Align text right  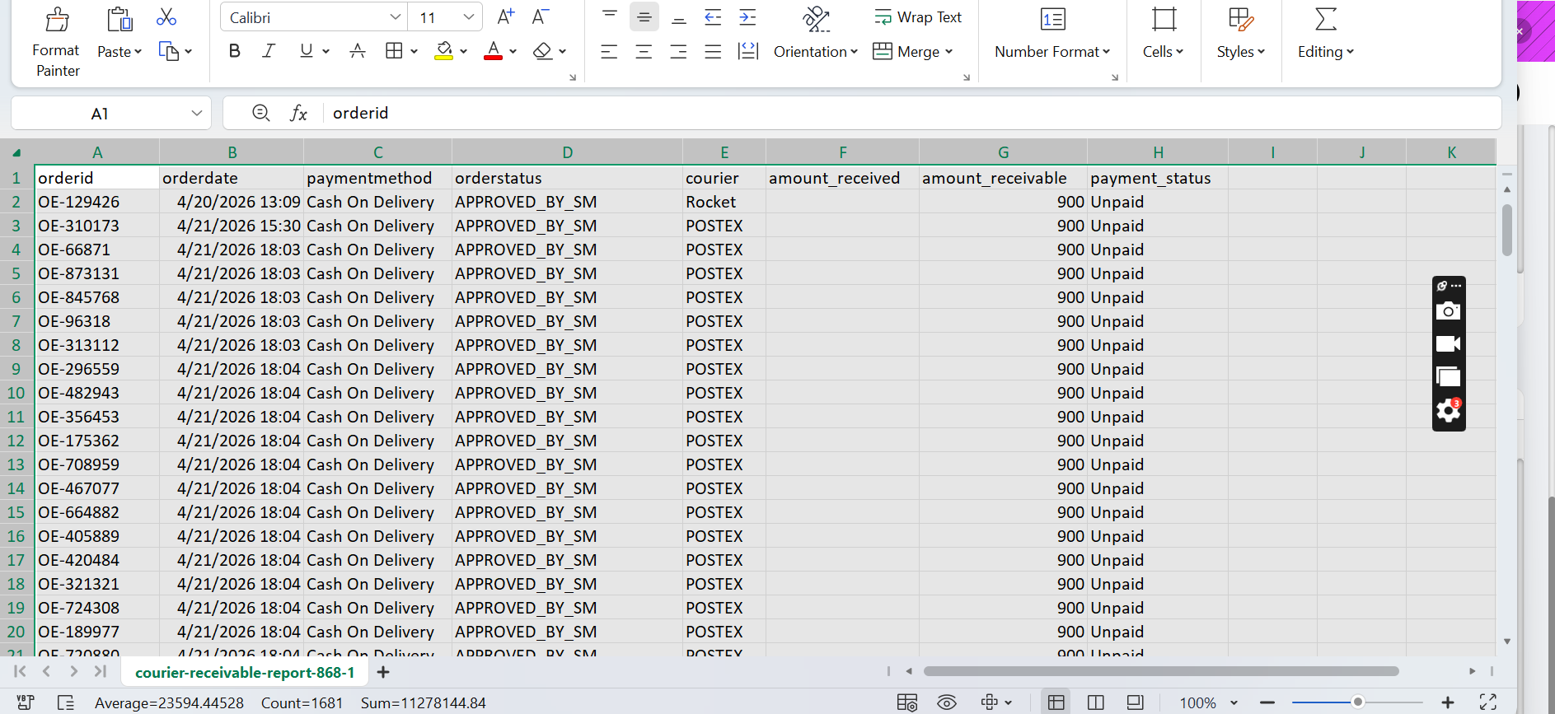[x=679, y=52]
